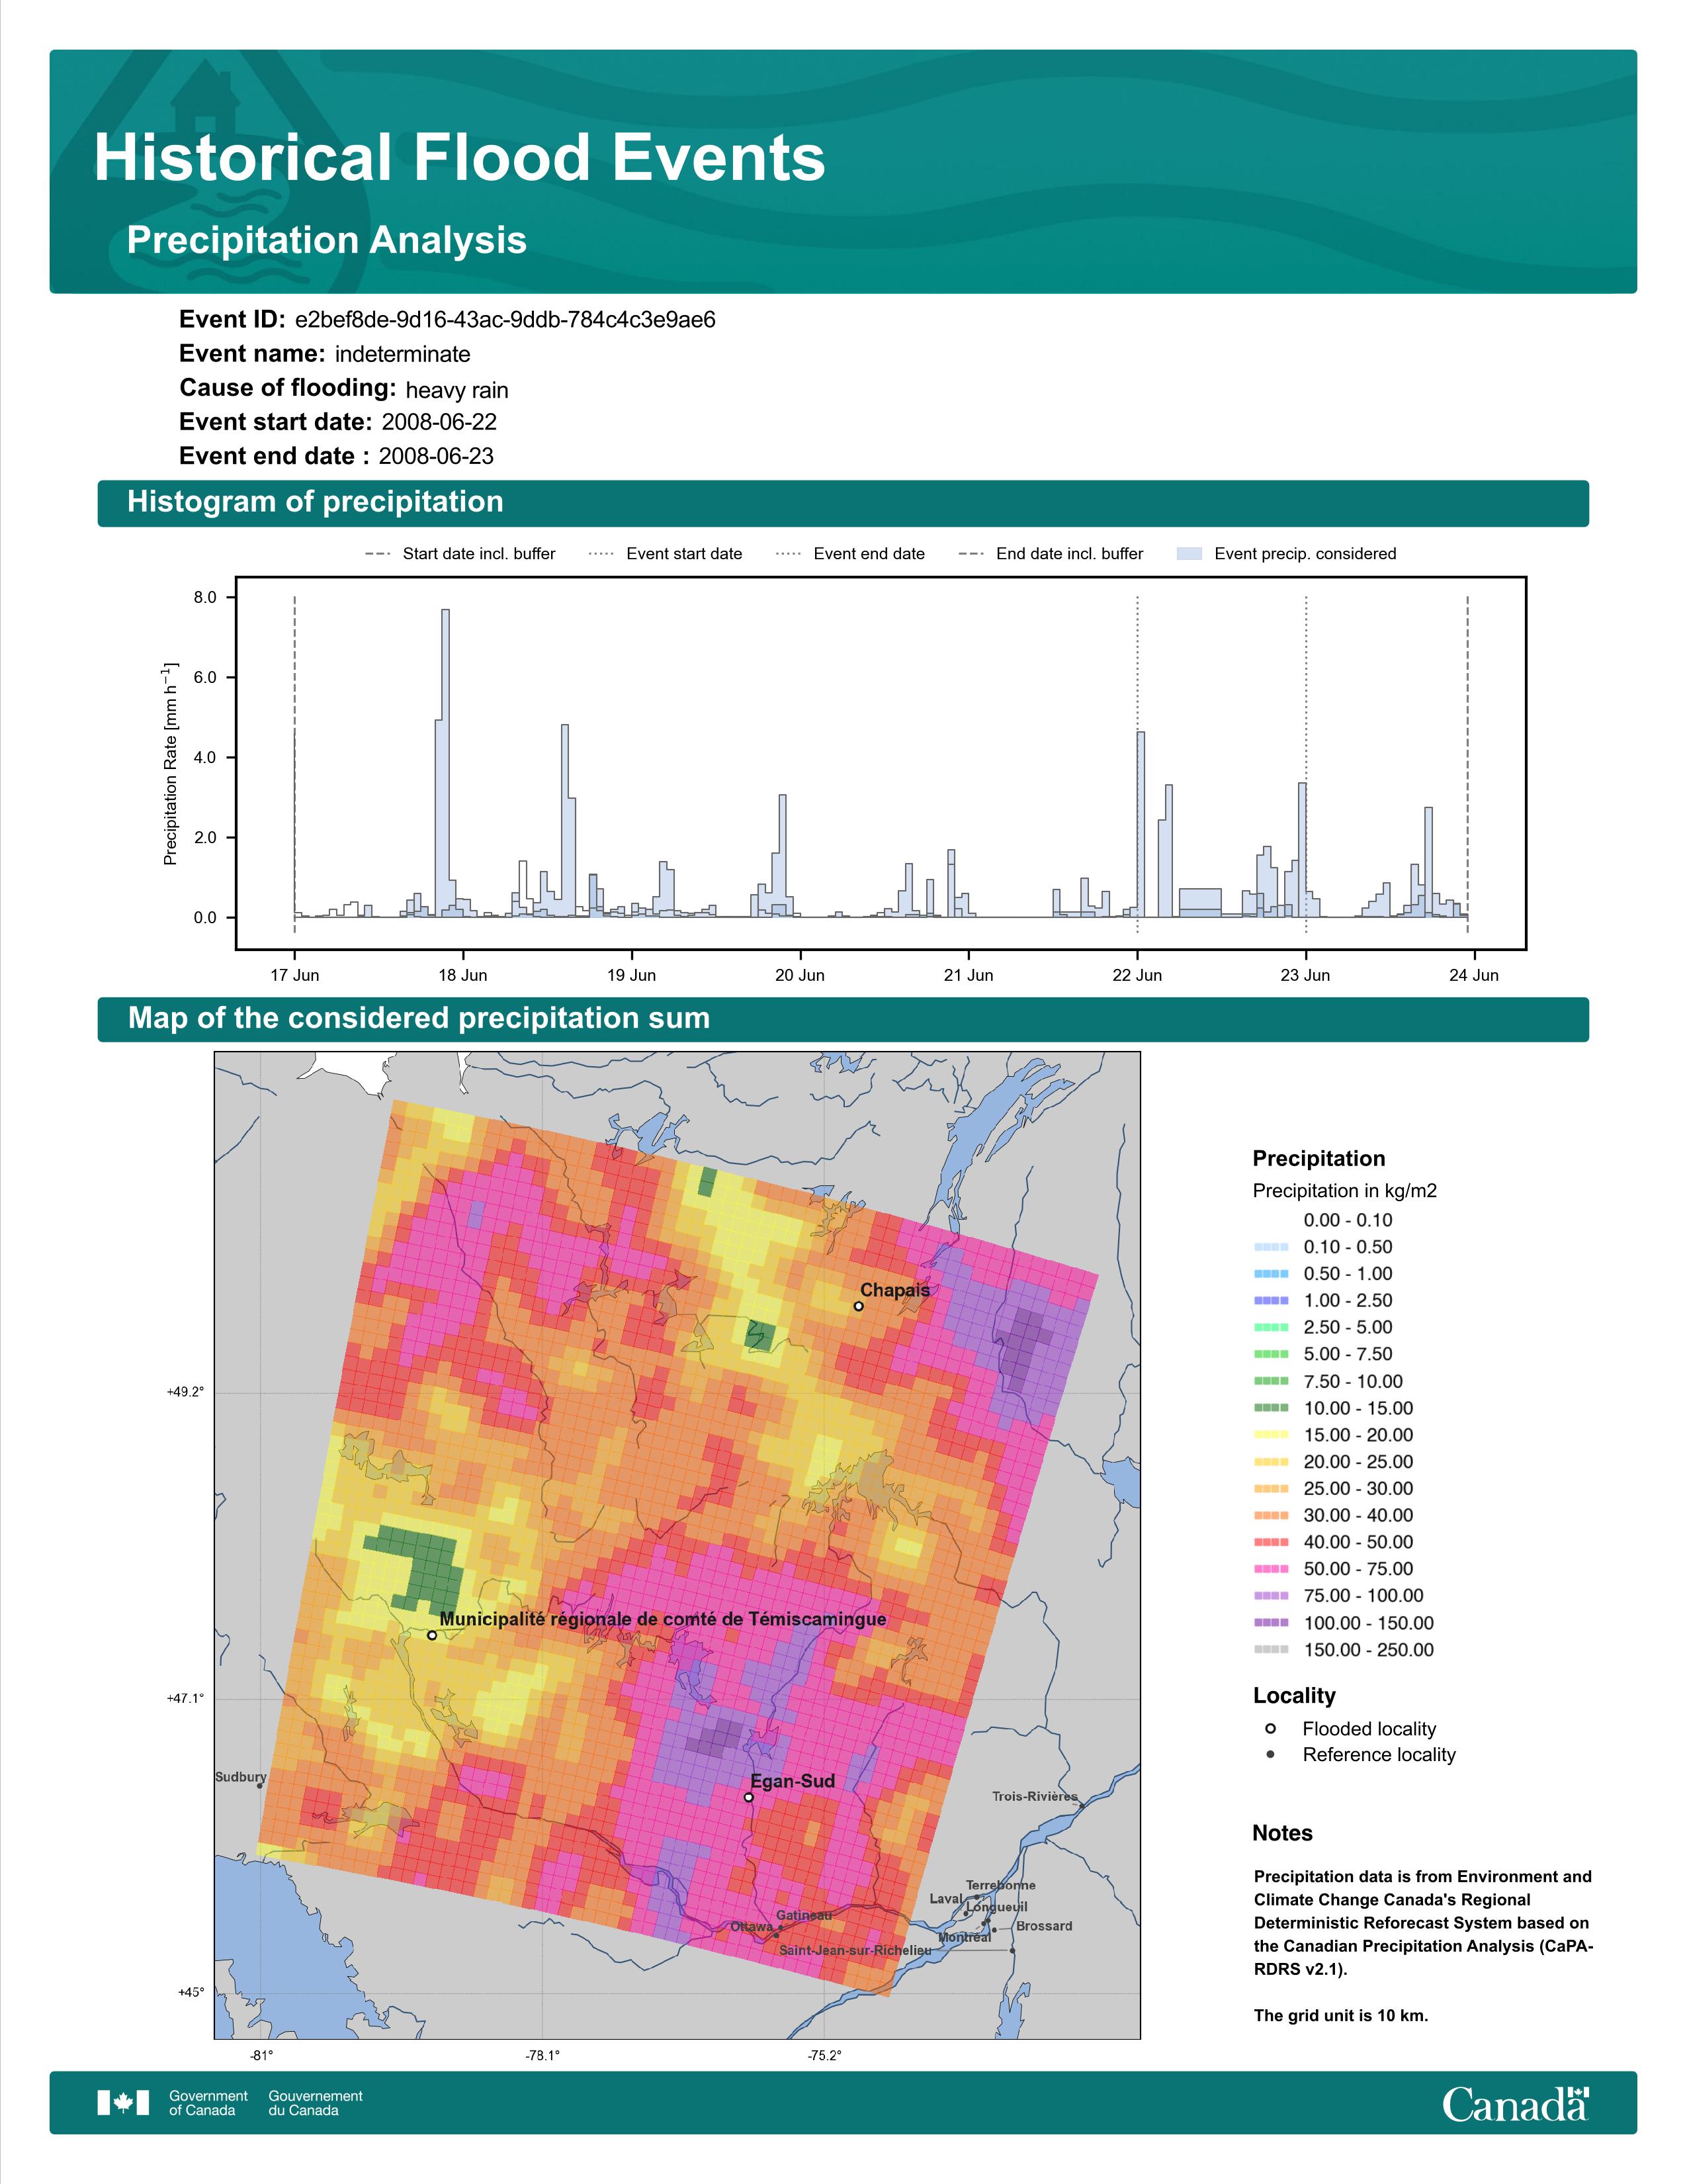Click the 10.00 - 15.00 precipitation swatch

pyautogui.click(x=1270, y=1408)
